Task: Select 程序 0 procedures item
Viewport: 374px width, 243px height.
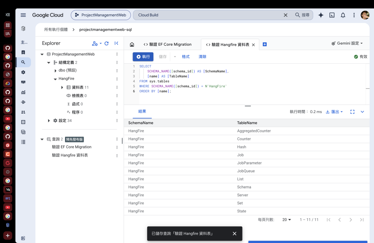Action: coord(75,112)
